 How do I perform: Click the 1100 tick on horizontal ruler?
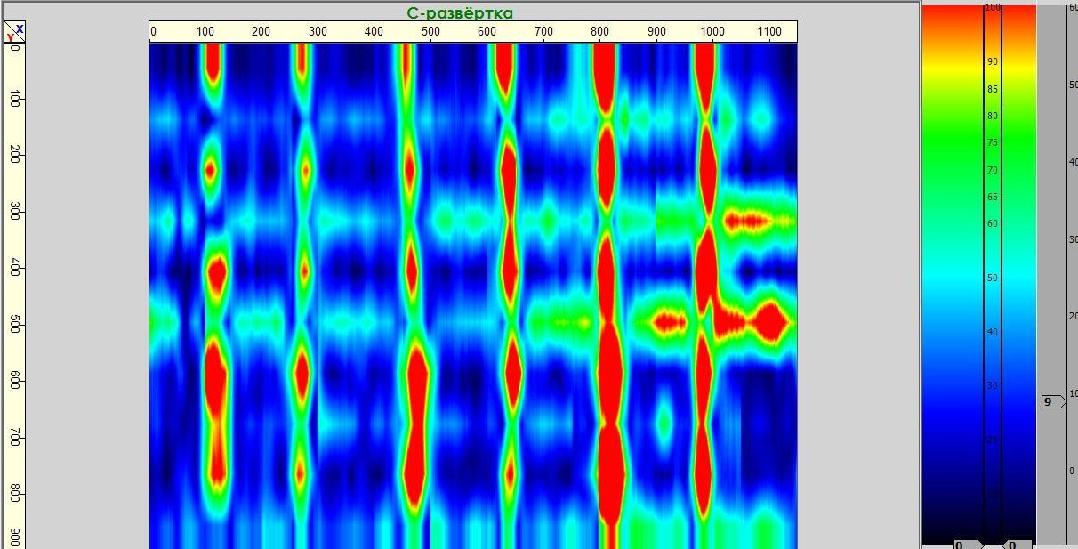[x=769, y=32]
